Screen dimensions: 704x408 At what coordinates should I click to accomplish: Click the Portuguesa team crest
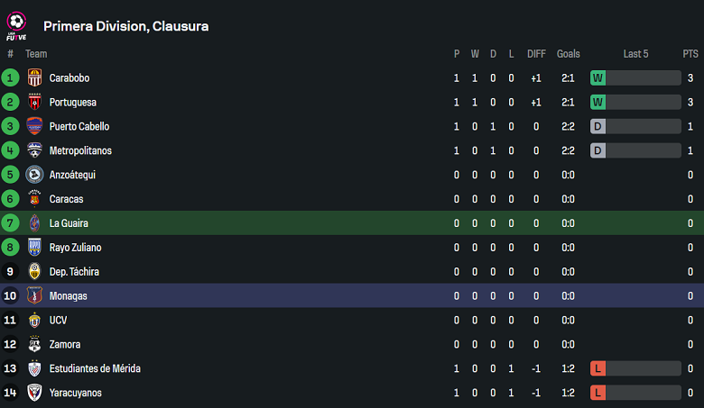[35, 103]
